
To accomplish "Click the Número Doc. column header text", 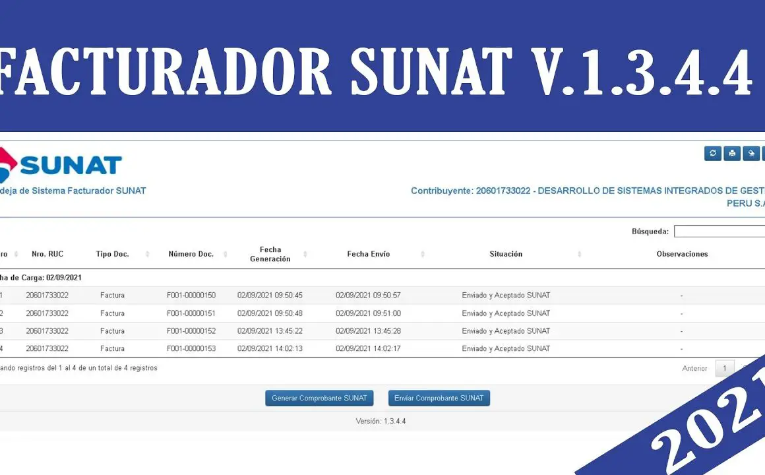I will pyautogui.click(x=191, y=254).
